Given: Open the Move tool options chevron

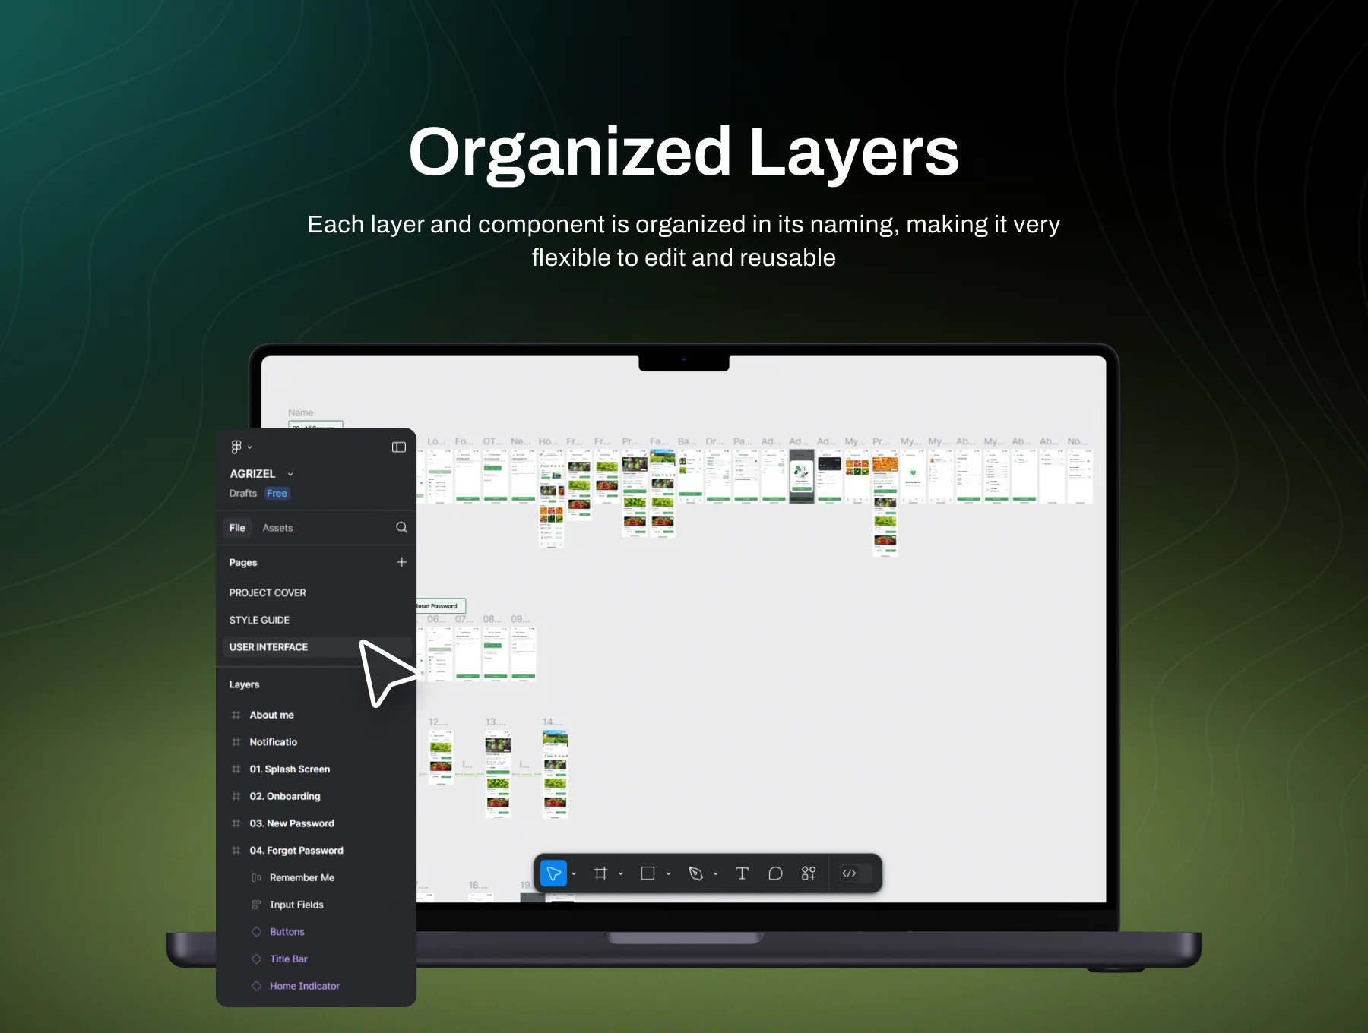Looking at the screenshot, I should 574,873.
